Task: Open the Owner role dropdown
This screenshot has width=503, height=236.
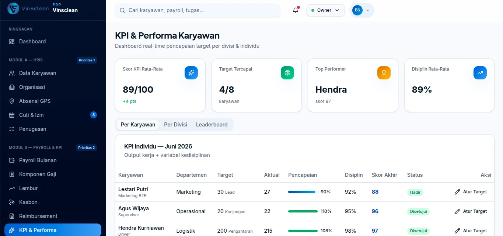Action: [x=325, y=10]
